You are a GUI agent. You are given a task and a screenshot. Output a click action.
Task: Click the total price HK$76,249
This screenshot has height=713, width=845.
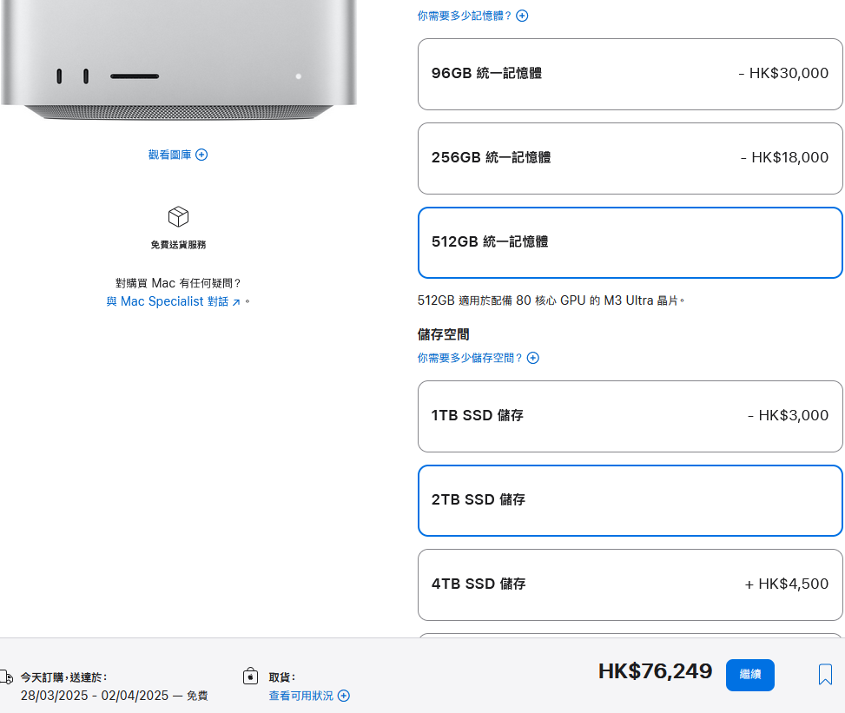(656, 671)
